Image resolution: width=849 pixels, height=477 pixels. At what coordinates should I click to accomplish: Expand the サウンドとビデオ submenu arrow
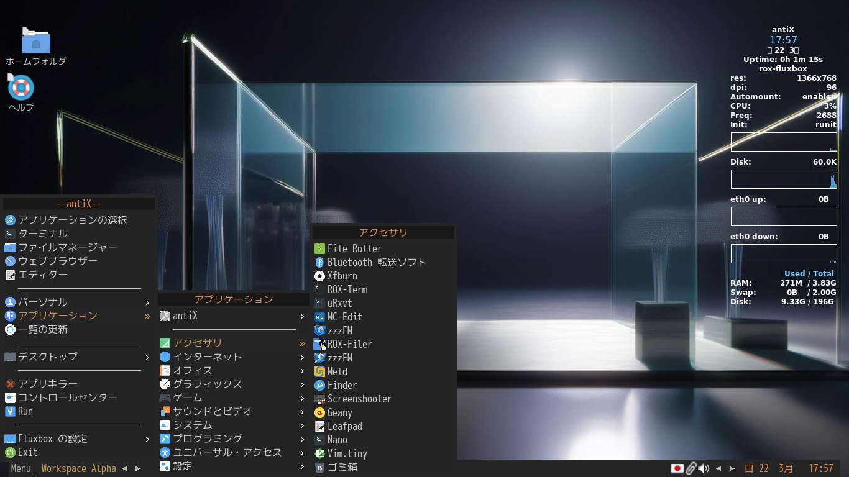[x=302, y=412]
